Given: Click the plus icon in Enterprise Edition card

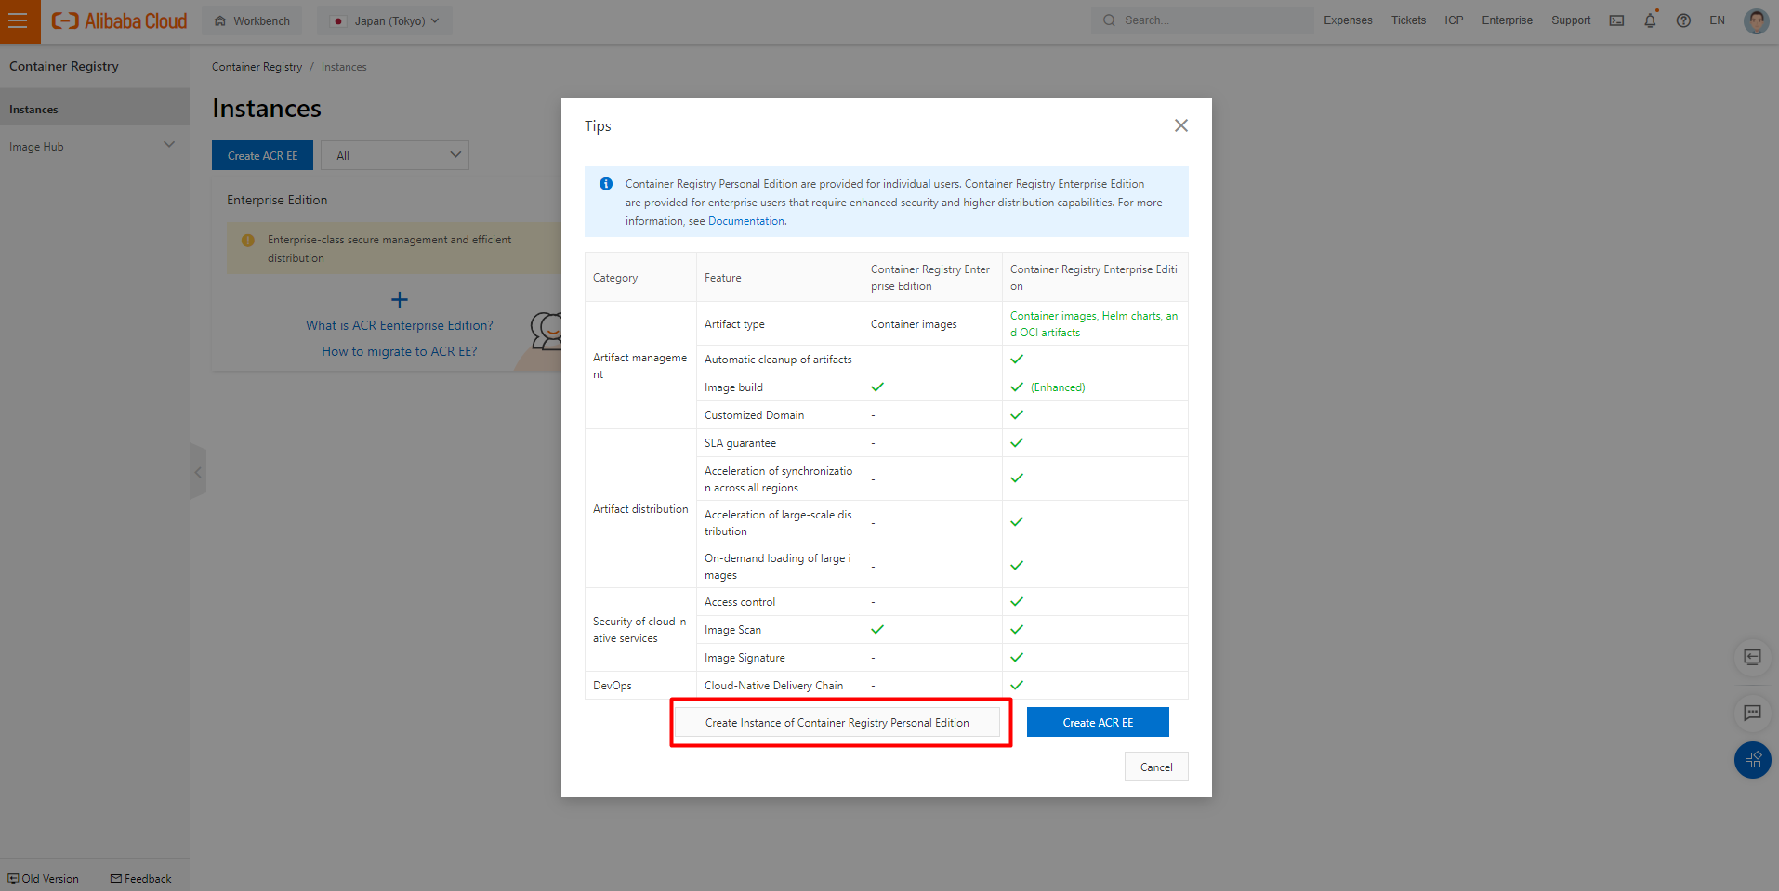Looking at the screenshot, I should coord(400,299).
